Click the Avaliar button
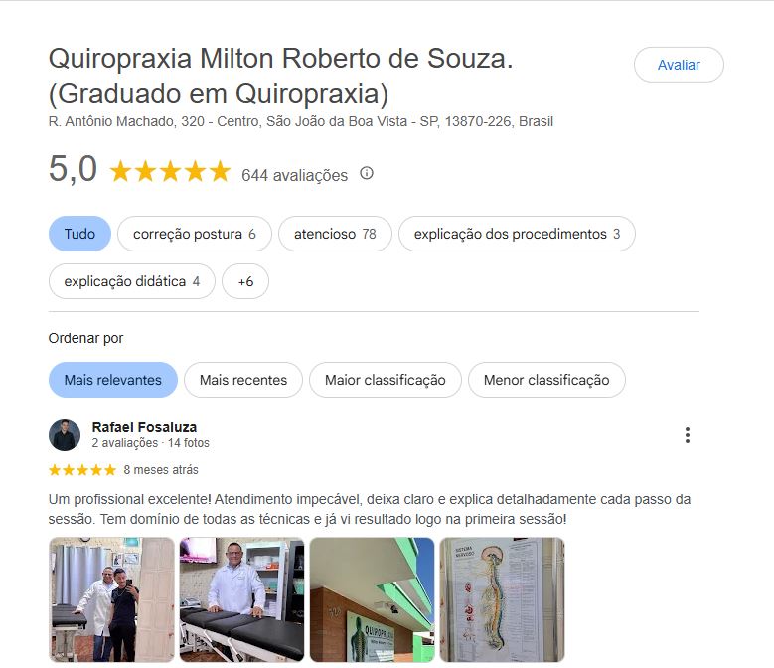 (679, 65)
